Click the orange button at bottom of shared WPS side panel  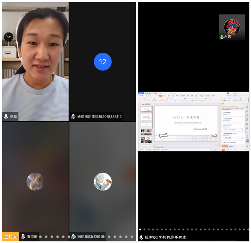(224, 146)
